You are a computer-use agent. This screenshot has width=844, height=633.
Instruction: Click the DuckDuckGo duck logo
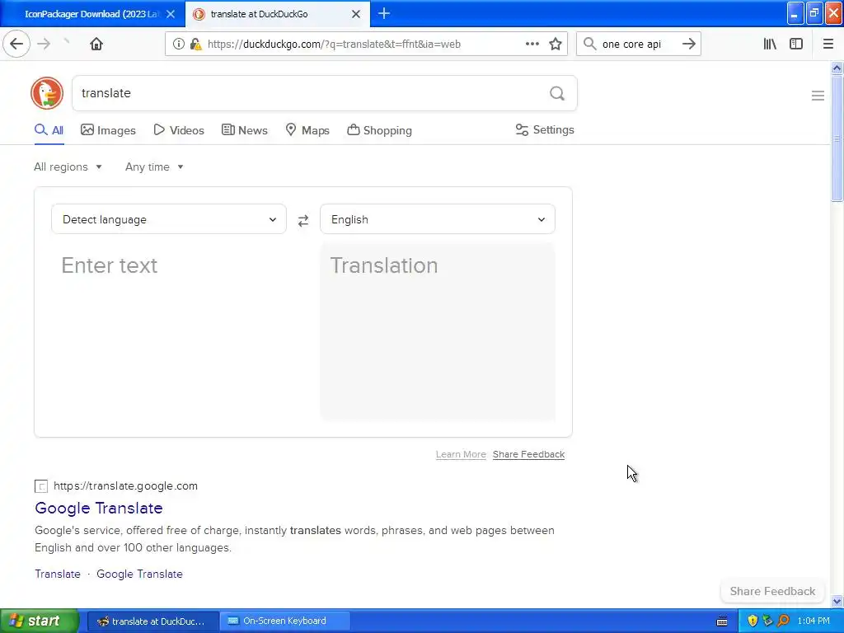47,93
